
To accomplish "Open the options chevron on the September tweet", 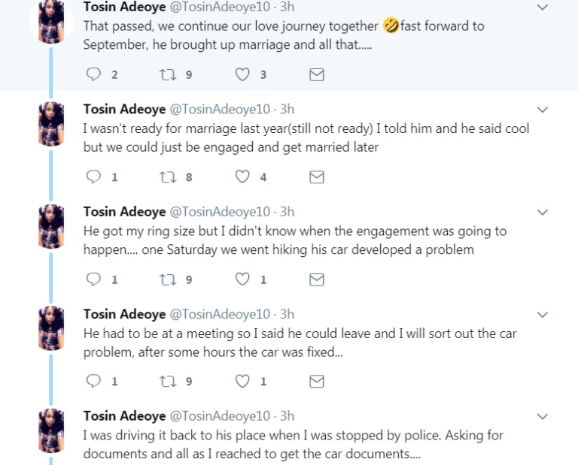I will [x=543, y=8].
